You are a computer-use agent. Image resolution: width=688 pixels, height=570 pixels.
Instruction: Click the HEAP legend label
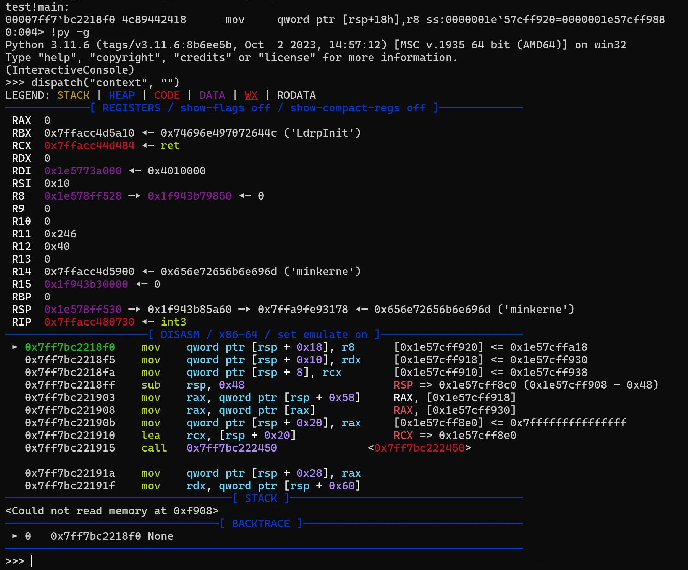point(122,95)
